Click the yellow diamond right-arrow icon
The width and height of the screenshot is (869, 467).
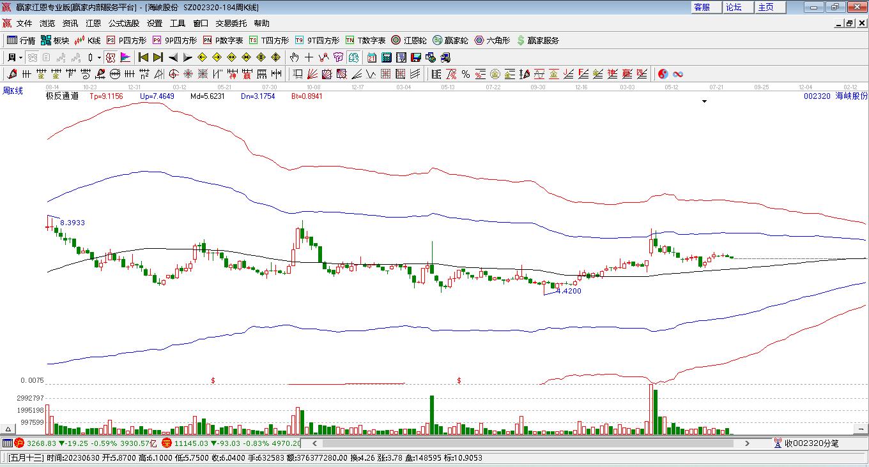217,57
